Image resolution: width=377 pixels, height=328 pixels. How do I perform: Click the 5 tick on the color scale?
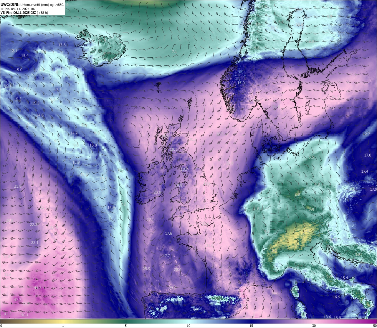(126, 326)
